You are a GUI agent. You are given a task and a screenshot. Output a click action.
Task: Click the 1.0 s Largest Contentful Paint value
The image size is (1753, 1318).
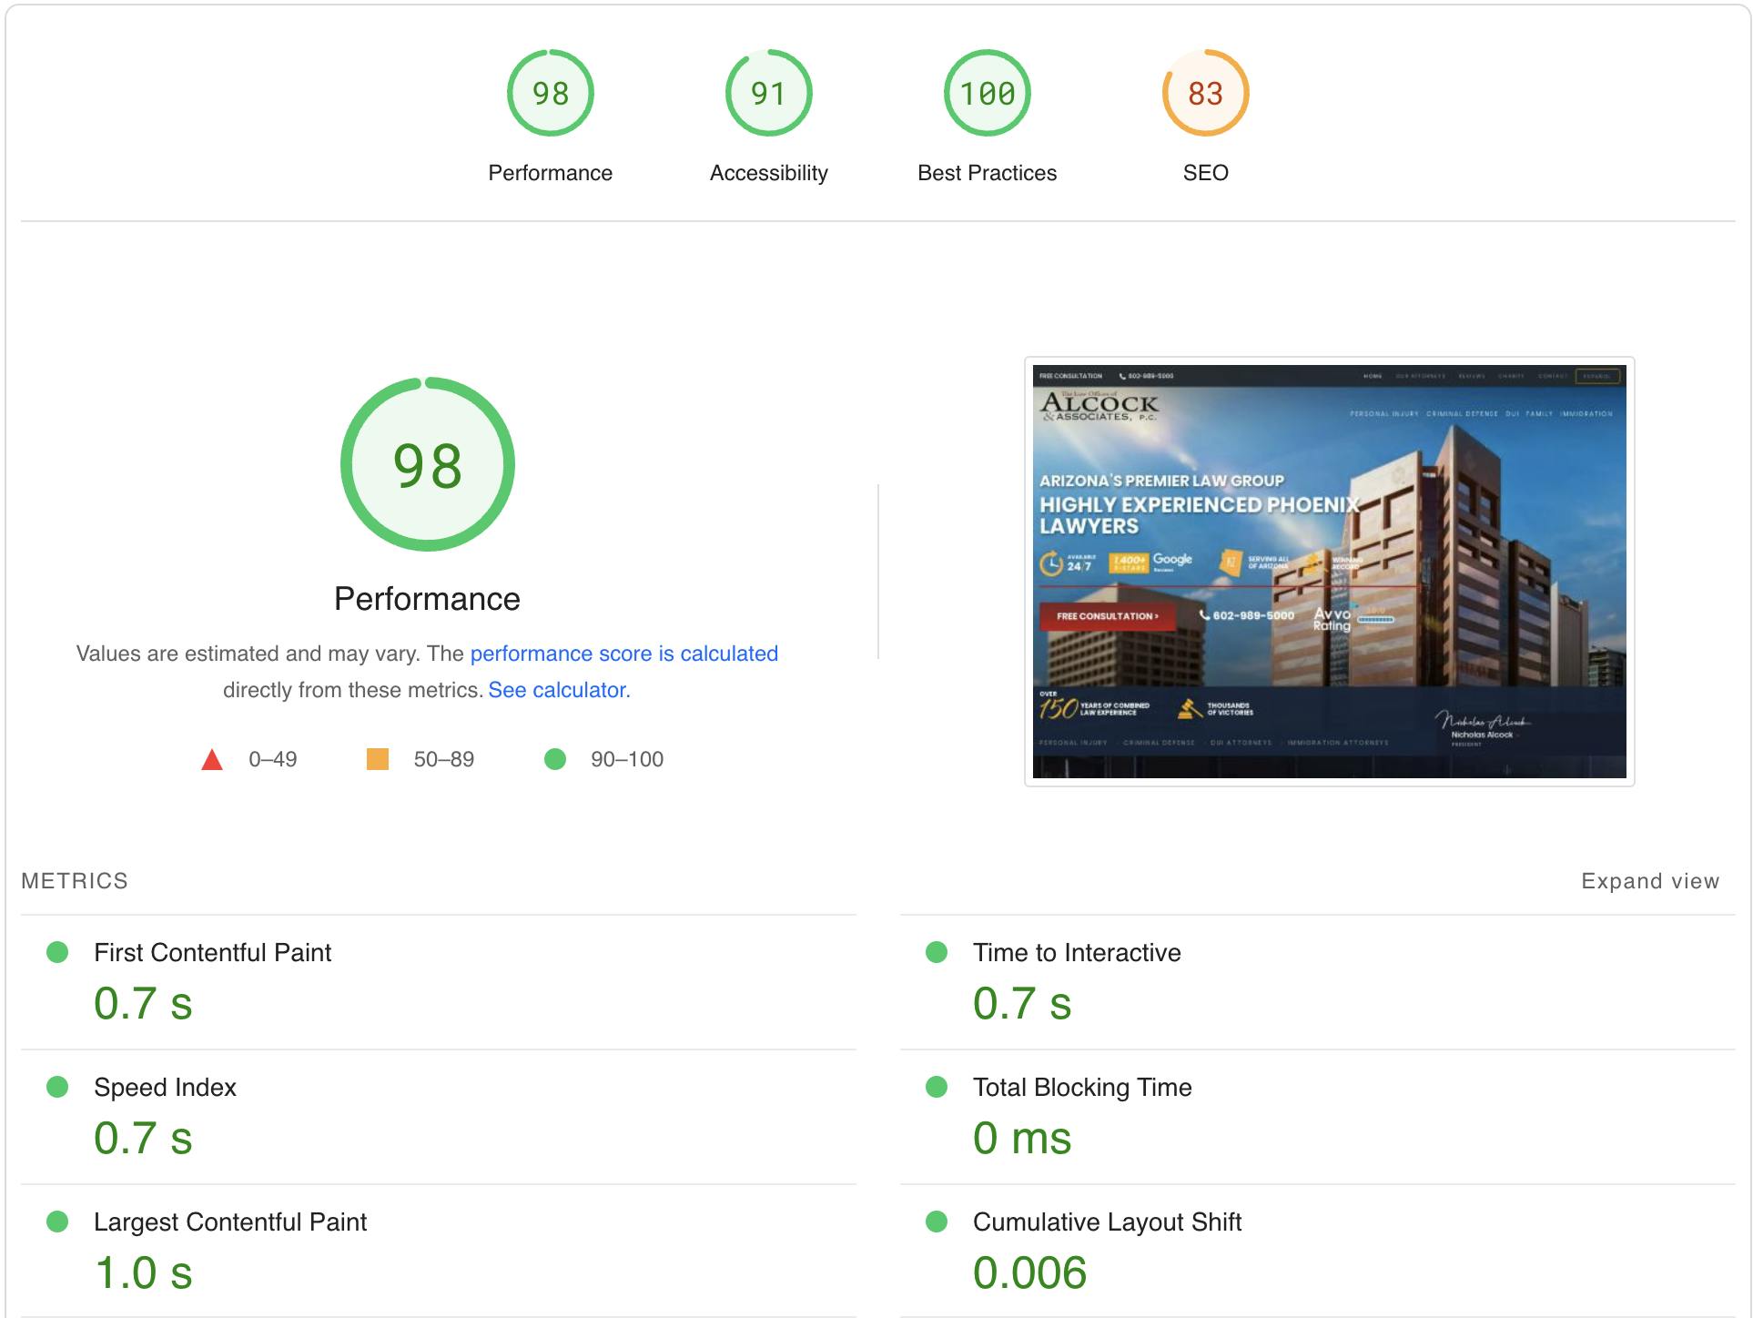[144, 1272]
